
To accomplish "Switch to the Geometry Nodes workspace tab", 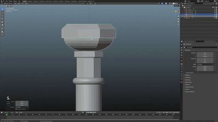I will [82, 1].
